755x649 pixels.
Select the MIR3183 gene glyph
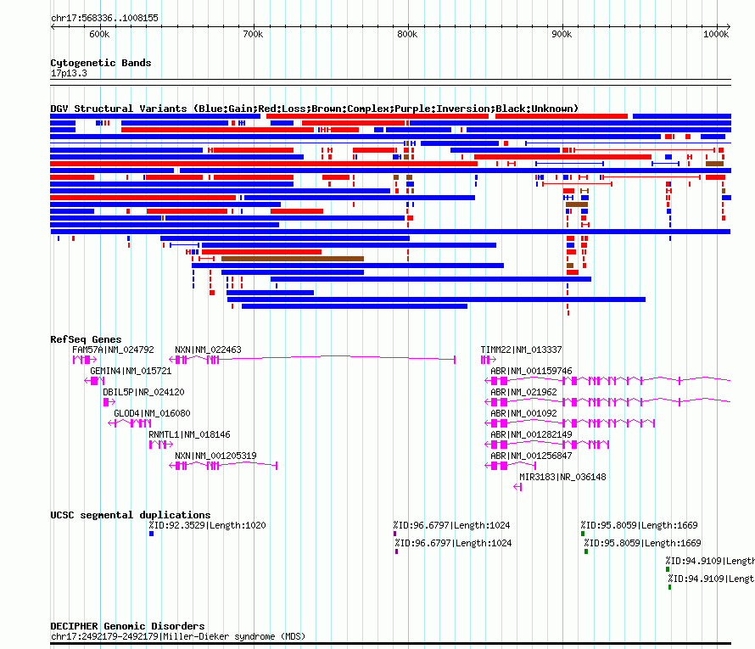pos(517,487)
